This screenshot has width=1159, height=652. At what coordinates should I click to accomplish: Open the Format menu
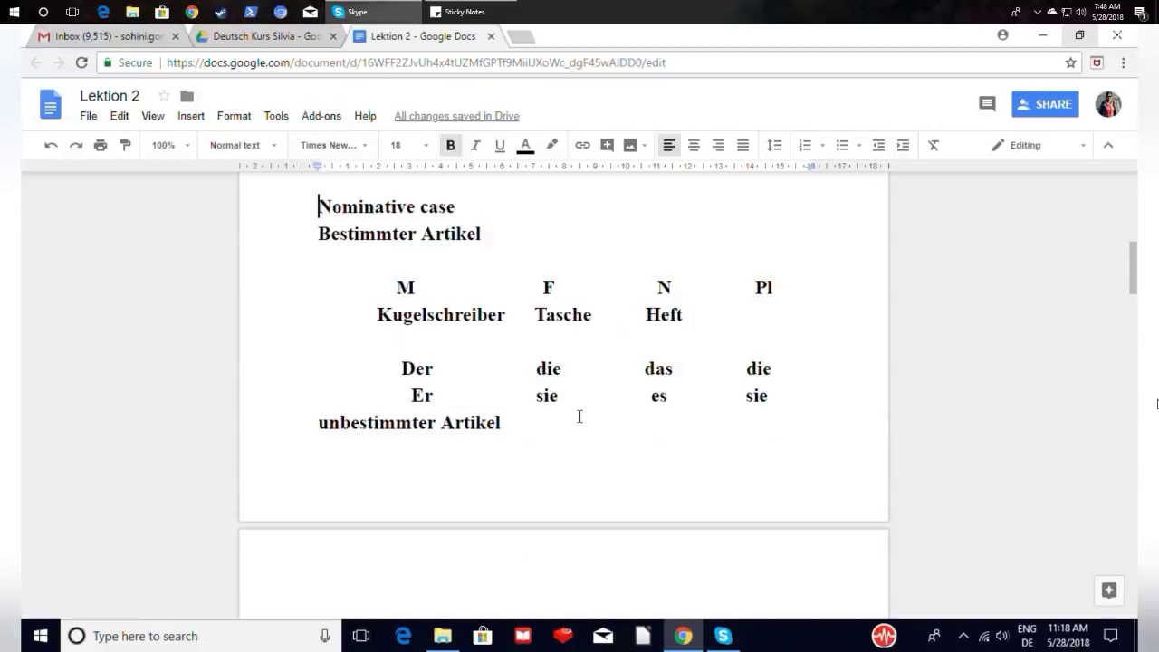coord(234,116)
